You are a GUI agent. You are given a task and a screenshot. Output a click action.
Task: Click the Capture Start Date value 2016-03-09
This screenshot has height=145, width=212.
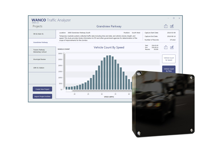point(171,33)
